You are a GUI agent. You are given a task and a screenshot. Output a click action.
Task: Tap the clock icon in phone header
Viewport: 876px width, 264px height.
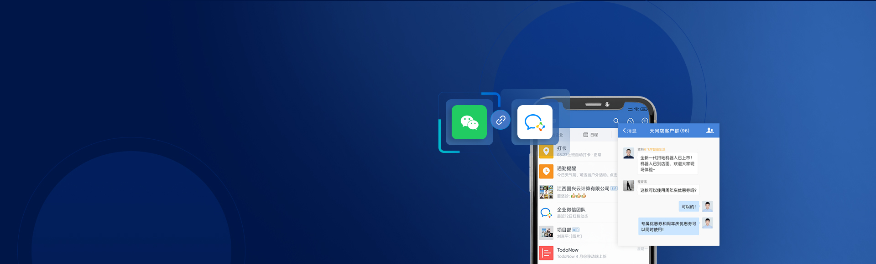631,121
